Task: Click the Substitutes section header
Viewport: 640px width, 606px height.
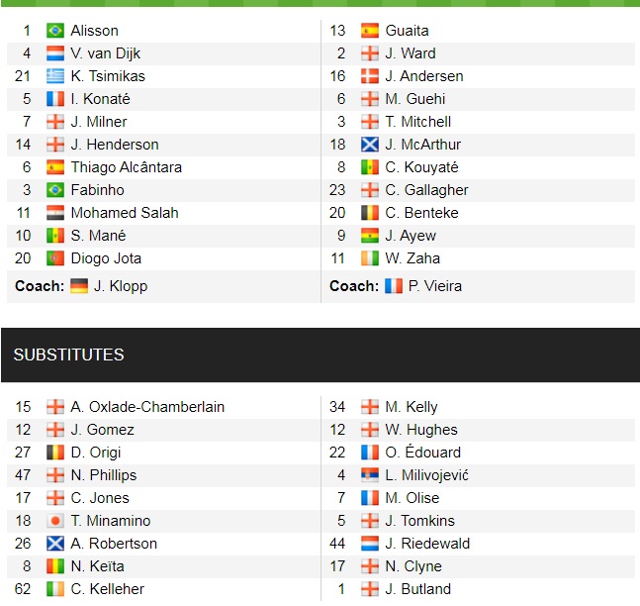Action: point(69,354)
